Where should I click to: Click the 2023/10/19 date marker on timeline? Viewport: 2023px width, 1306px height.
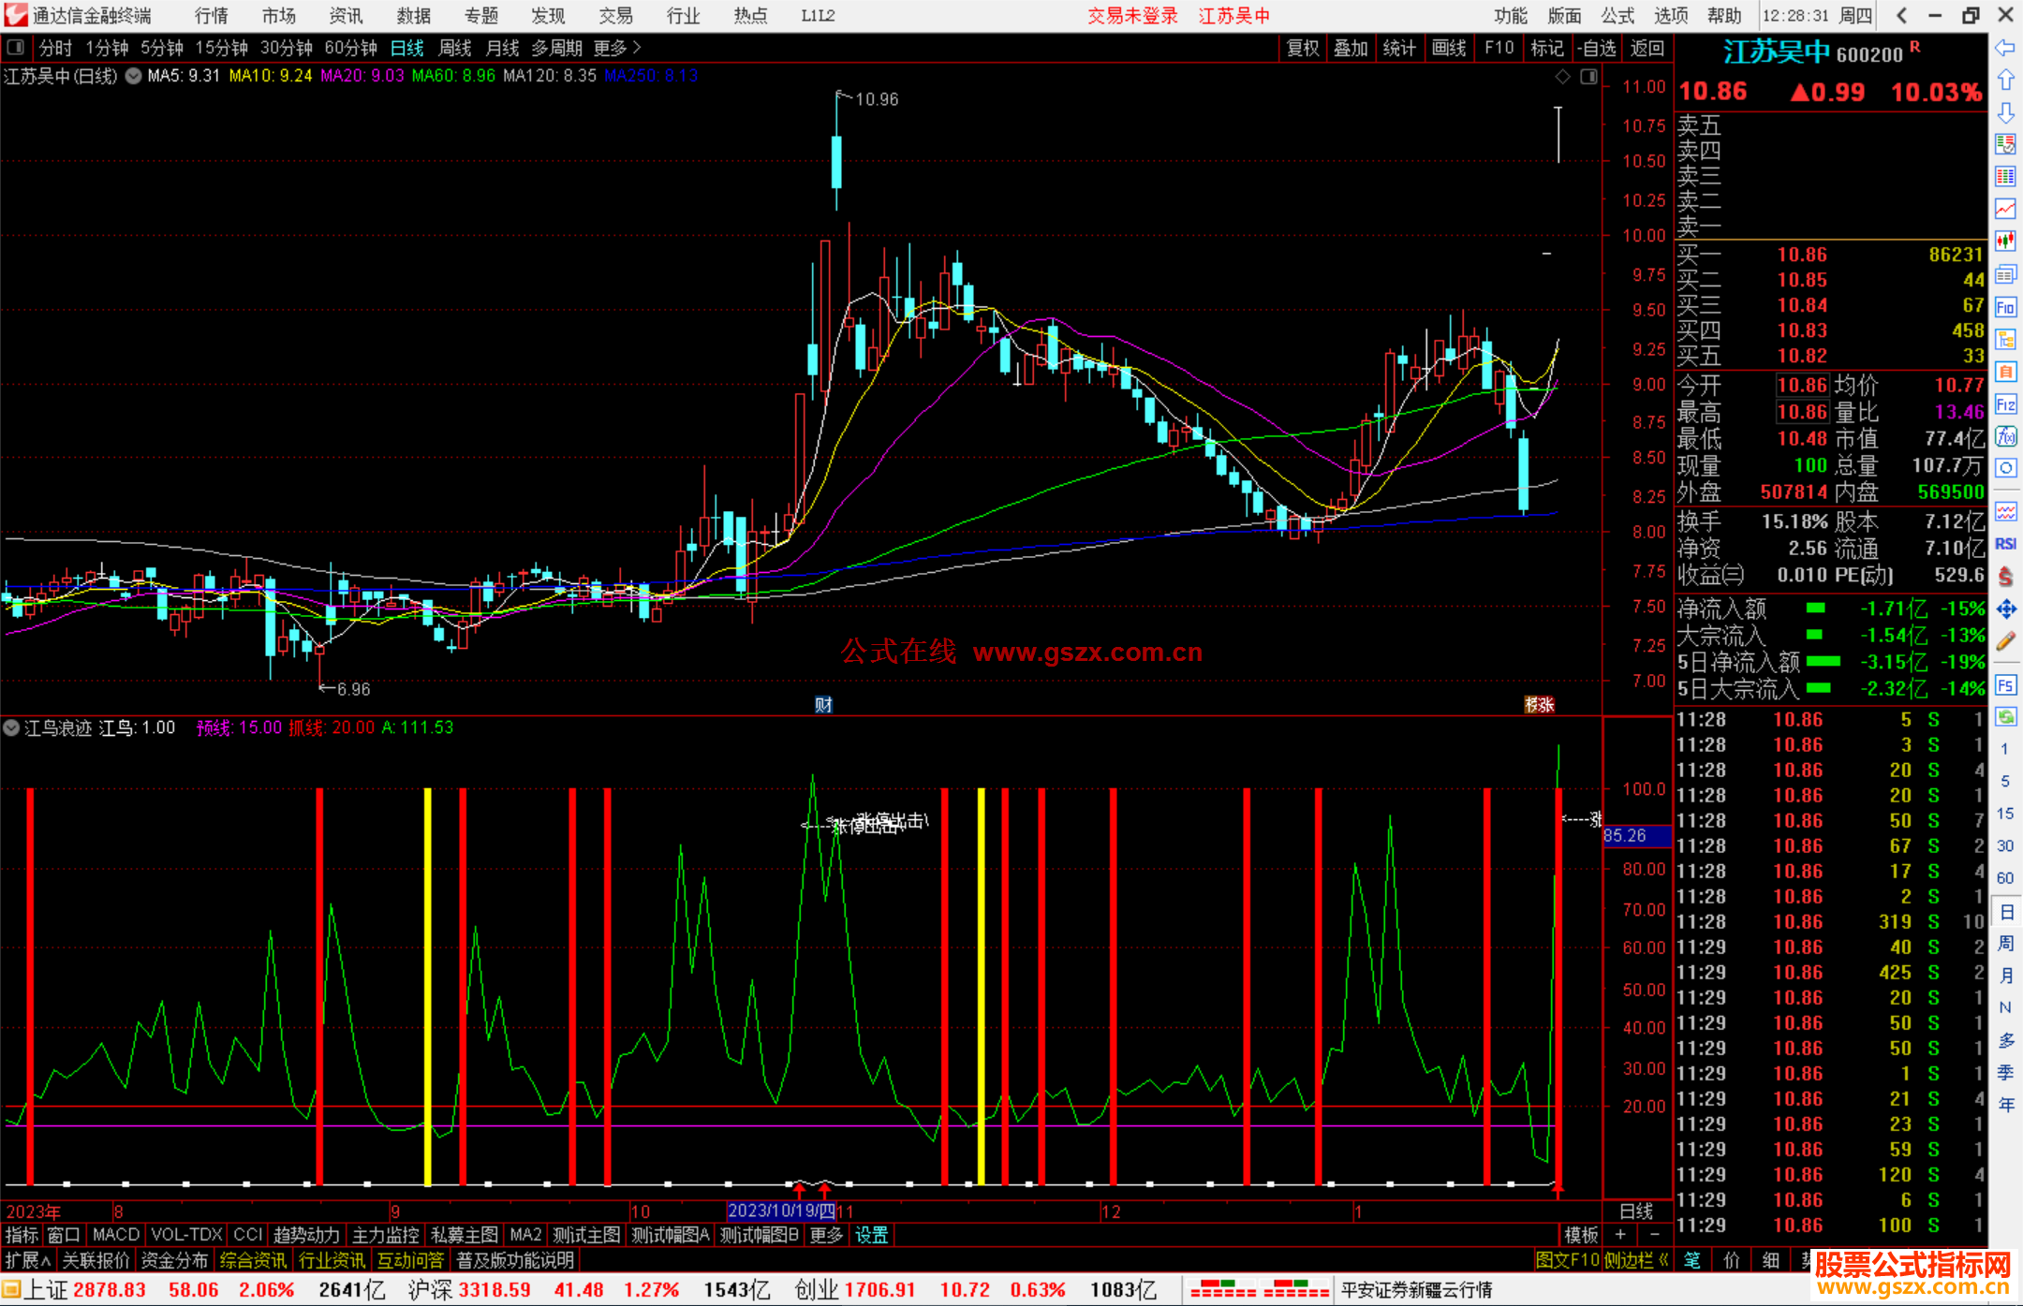point(780,1211)
